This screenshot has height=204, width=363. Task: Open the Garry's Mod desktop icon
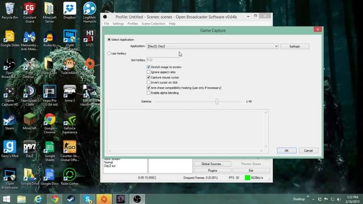coord(10,149)
